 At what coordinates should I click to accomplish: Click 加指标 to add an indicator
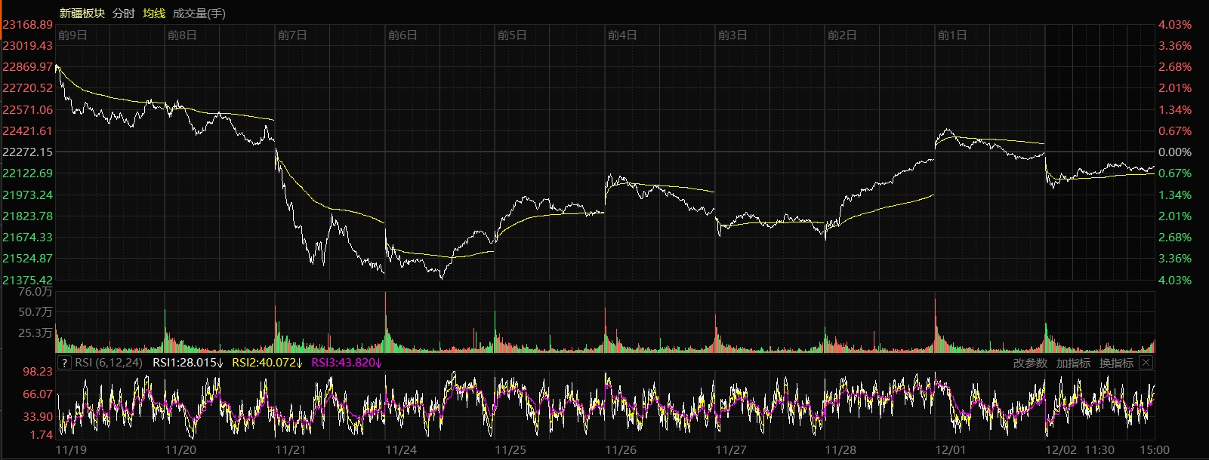(1073, 363)
